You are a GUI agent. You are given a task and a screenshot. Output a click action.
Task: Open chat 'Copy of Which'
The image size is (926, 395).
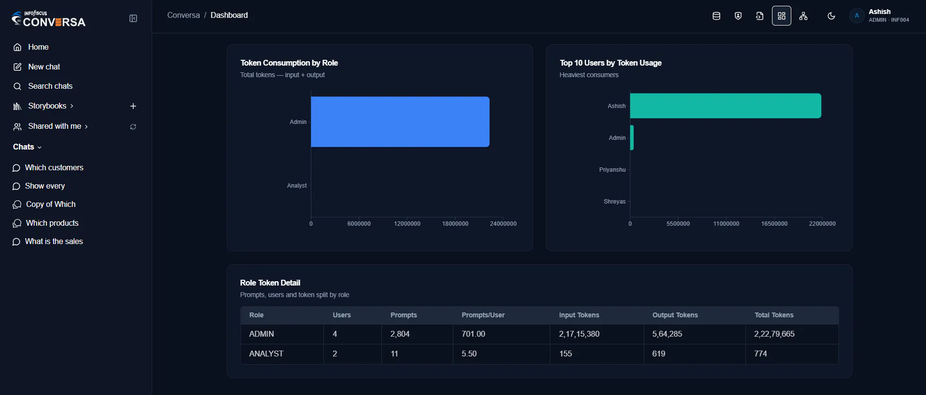pos(51,204)
